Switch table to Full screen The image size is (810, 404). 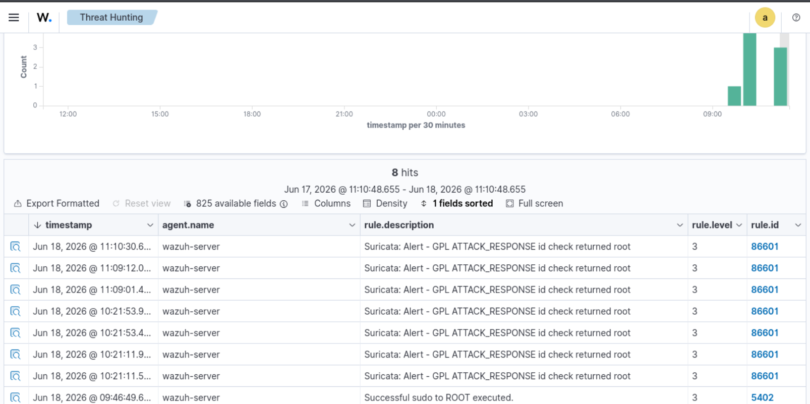535,203
